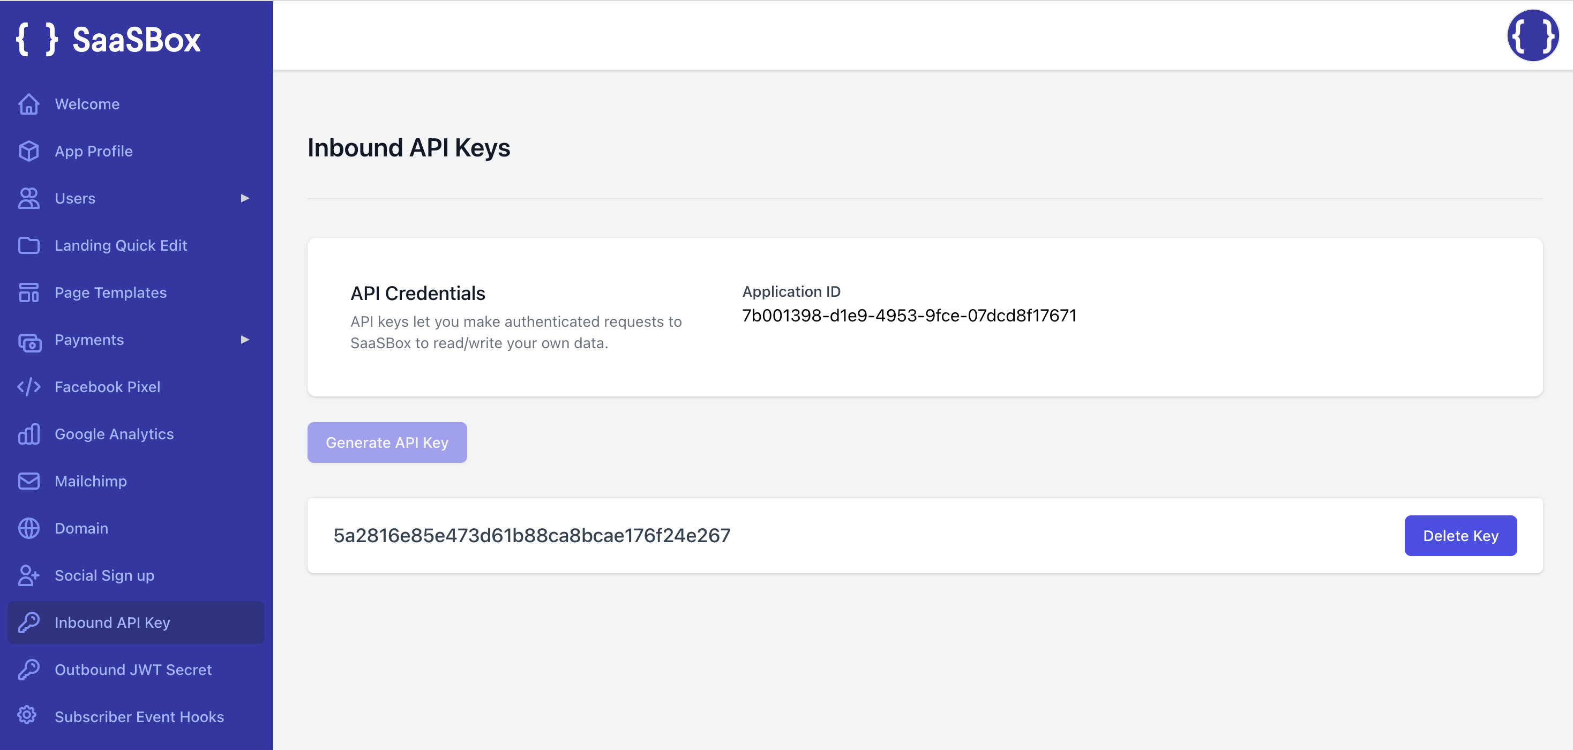Click the API Credentials heading
The image size is (1573, 750).
point(418,293)
